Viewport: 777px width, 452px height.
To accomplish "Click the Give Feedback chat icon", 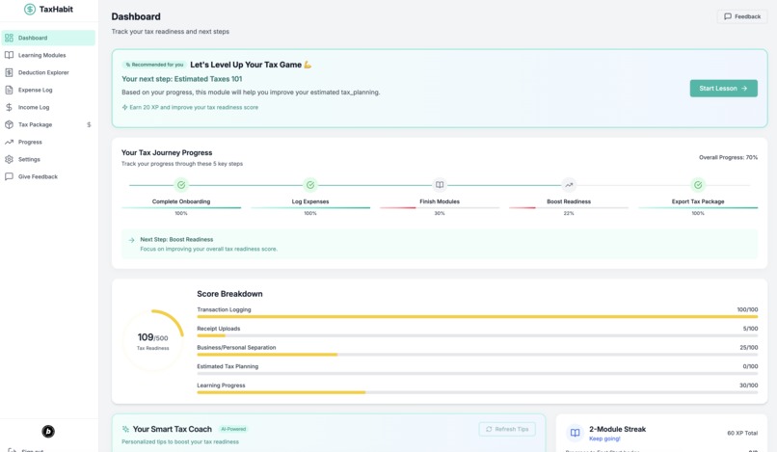I will pyautogui.click(x=9, y=176).
